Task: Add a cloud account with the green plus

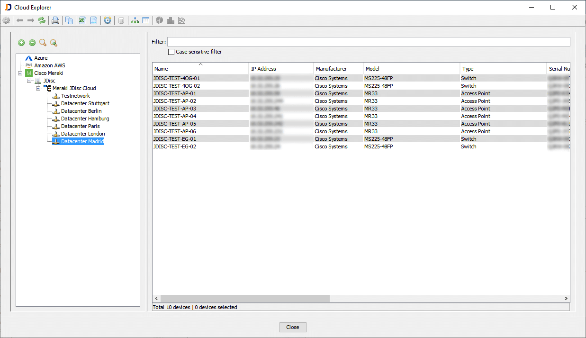Action: click(x=21, y=43)
